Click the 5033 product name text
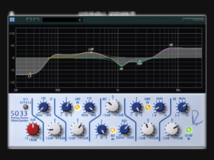Viewport: 214px width, 160px height. (19, 113)
